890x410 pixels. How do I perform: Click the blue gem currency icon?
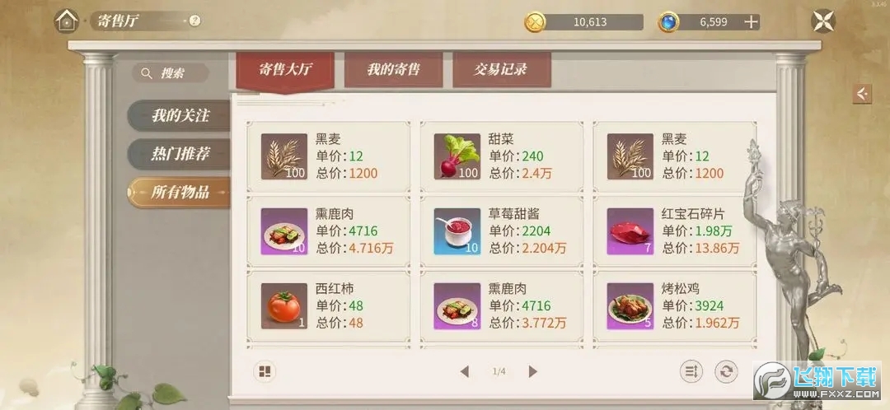[668, 22]
